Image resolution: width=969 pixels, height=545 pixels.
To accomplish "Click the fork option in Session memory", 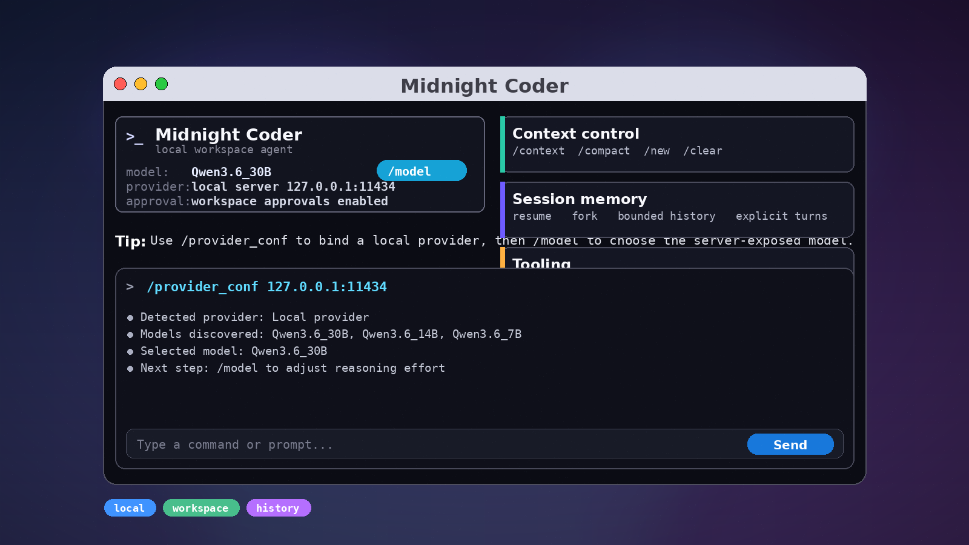I will pos(585,216).
